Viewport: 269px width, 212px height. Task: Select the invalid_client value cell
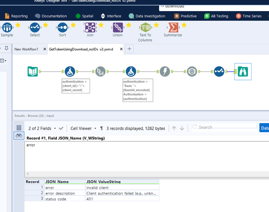(122, 187)
